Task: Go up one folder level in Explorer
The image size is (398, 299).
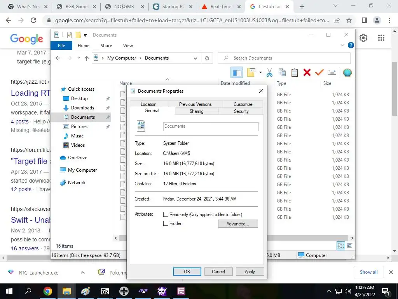Action: click(x=87, y=58)
